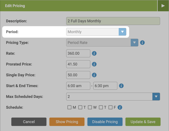Check the second T (Thursday) schedule checkbox
Viewport: 169px width, 131px height.
tap(101, 107)
